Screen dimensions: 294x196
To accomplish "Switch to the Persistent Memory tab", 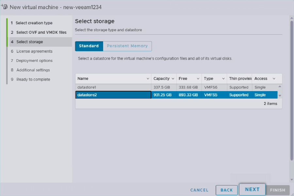I will pyautogui.click(x=127, y=46).
